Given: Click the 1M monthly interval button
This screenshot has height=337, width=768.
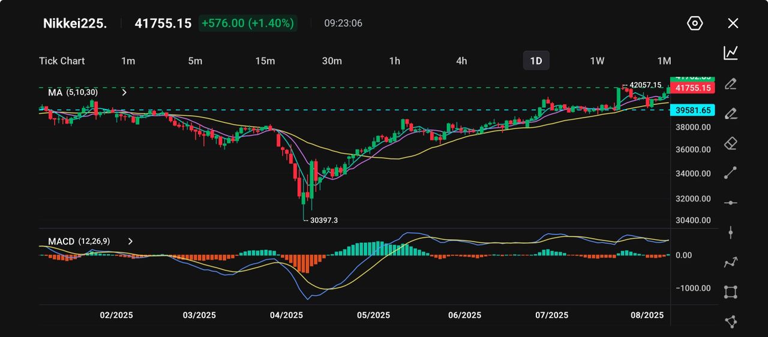Looking at the screenshot, I should 664,61.
